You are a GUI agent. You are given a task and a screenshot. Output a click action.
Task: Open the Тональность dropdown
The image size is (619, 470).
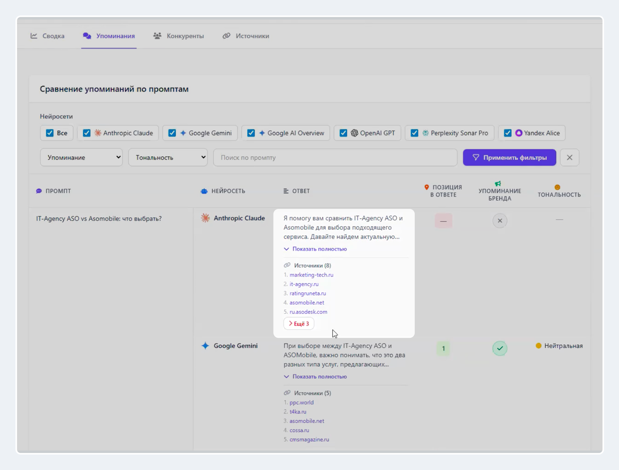[x=168, y=158]
